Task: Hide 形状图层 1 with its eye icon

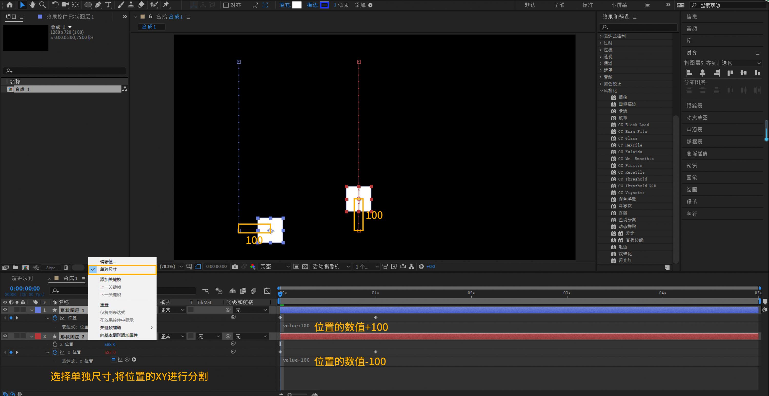Action: [x=5, y=310]
